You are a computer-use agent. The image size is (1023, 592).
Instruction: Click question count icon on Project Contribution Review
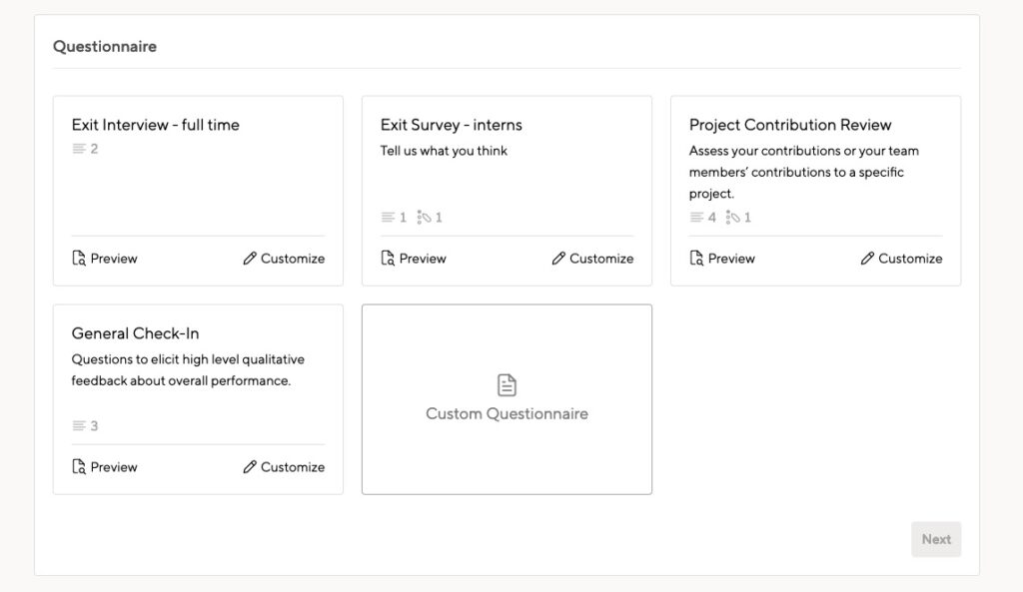pos(696,217)
